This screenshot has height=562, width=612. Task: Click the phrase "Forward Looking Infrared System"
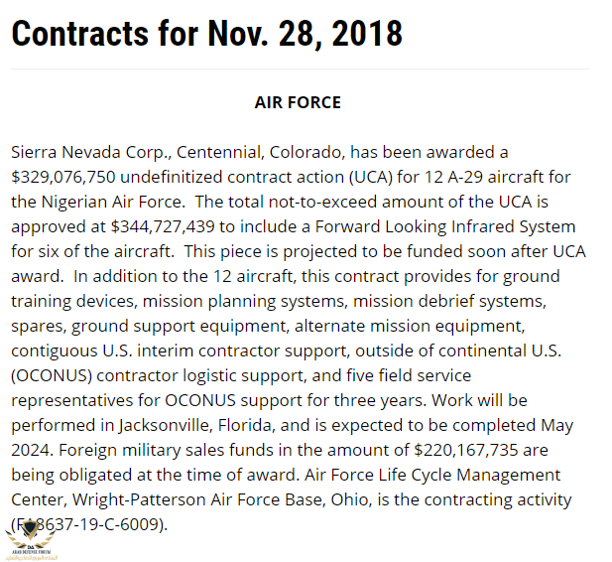click(445, 227)
